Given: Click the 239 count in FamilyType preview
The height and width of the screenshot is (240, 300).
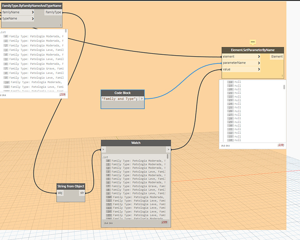Looking at the screenshot, I should tap(62, 95).
